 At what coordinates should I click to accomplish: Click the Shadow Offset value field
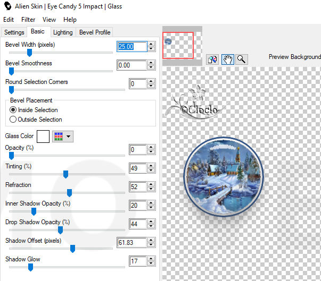[x=132, y=242]
